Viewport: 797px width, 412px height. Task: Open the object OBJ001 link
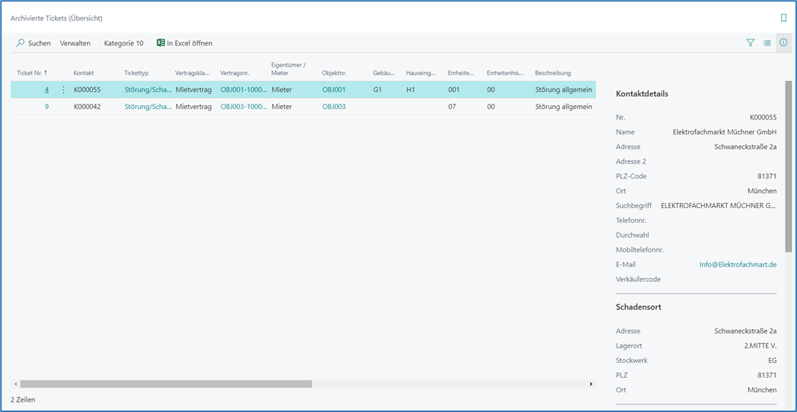[333, 90]
